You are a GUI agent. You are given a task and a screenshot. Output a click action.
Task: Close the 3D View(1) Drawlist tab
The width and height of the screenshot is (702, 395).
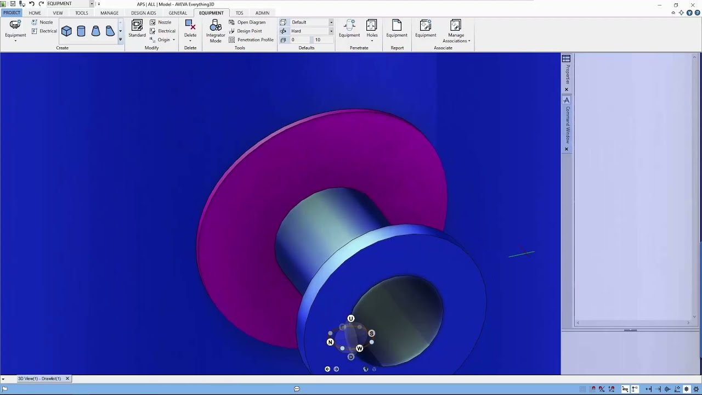coord(67,379)
